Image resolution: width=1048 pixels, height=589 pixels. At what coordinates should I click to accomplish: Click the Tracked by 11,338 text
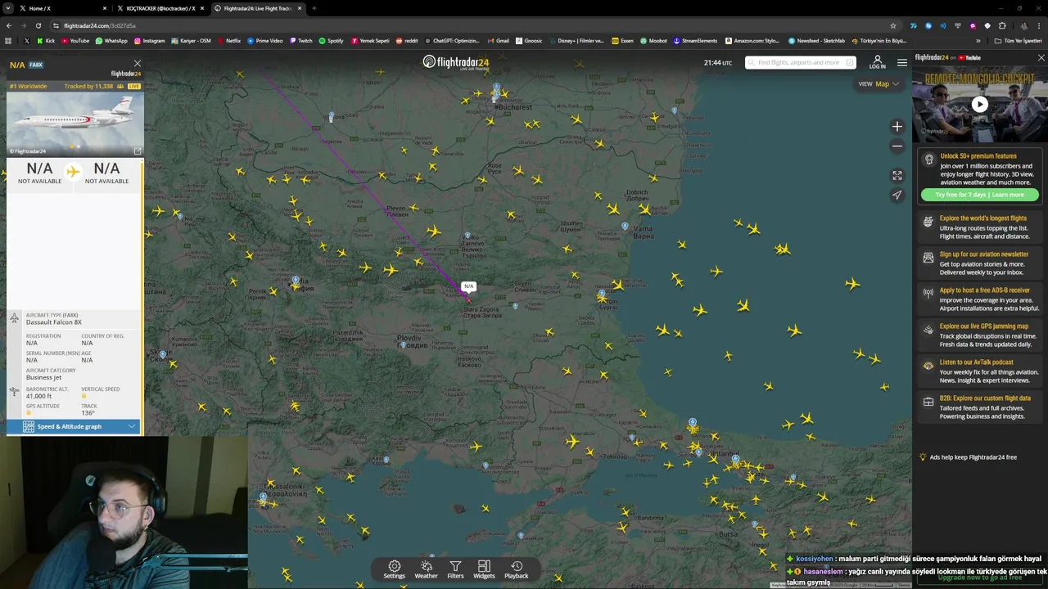88,86
